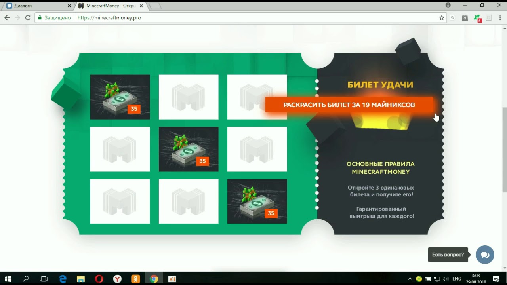Click ОСНОВНЫЕ ПРАВИЛА MINECRAFTMONEY heading
The height and width of the screenshot is (285, 507).
point(381,168)
